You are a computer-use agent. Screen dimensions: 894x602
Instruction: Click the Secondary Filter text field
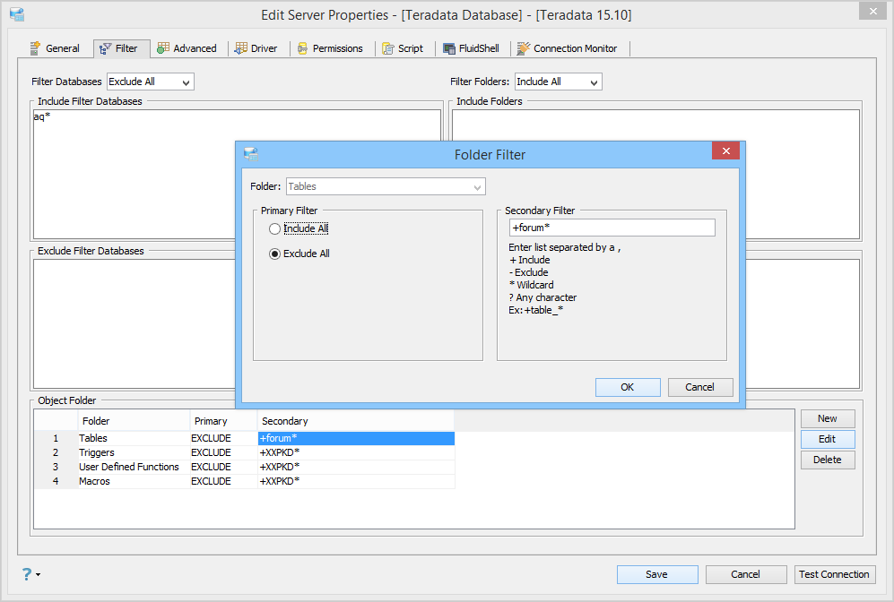point(612,228)
